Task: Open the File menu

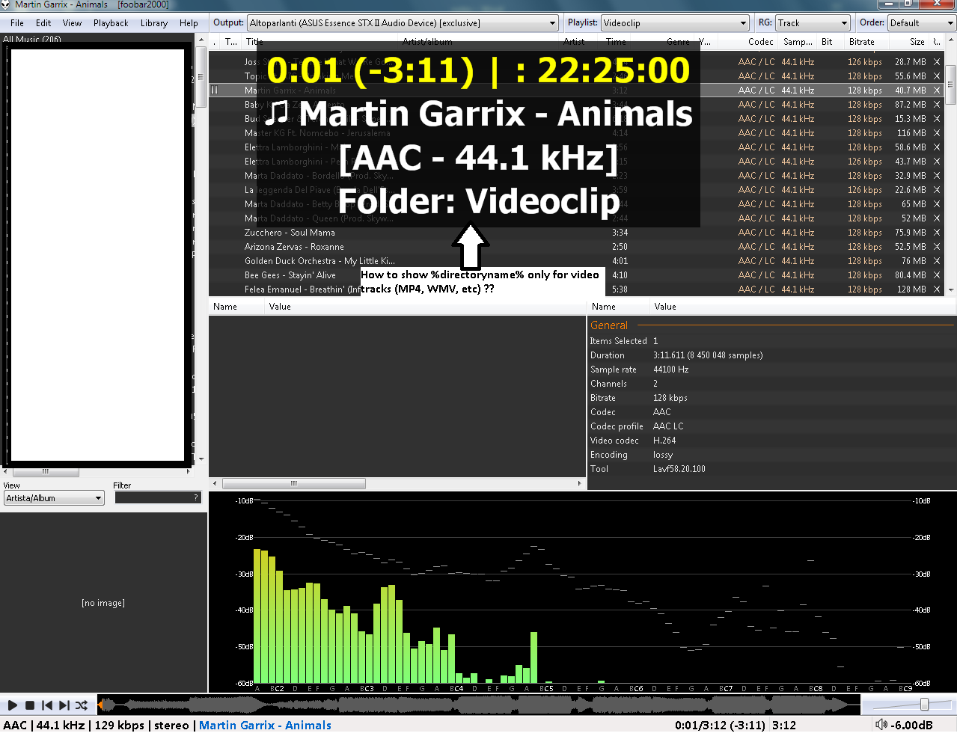Action: tap(17, 23)
